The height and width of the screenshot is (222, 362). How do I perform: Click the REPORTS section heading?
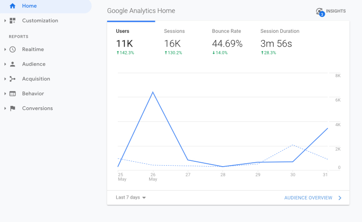point(18,37)
